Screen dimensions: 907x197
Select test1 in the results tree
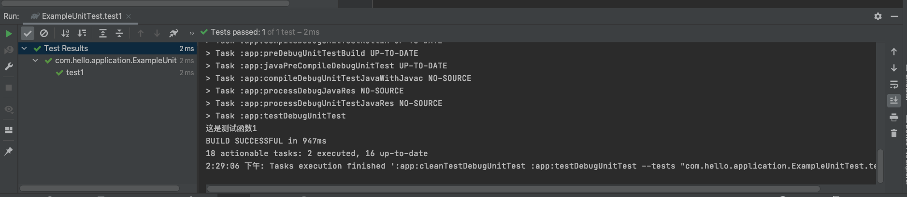click(75, 72)
